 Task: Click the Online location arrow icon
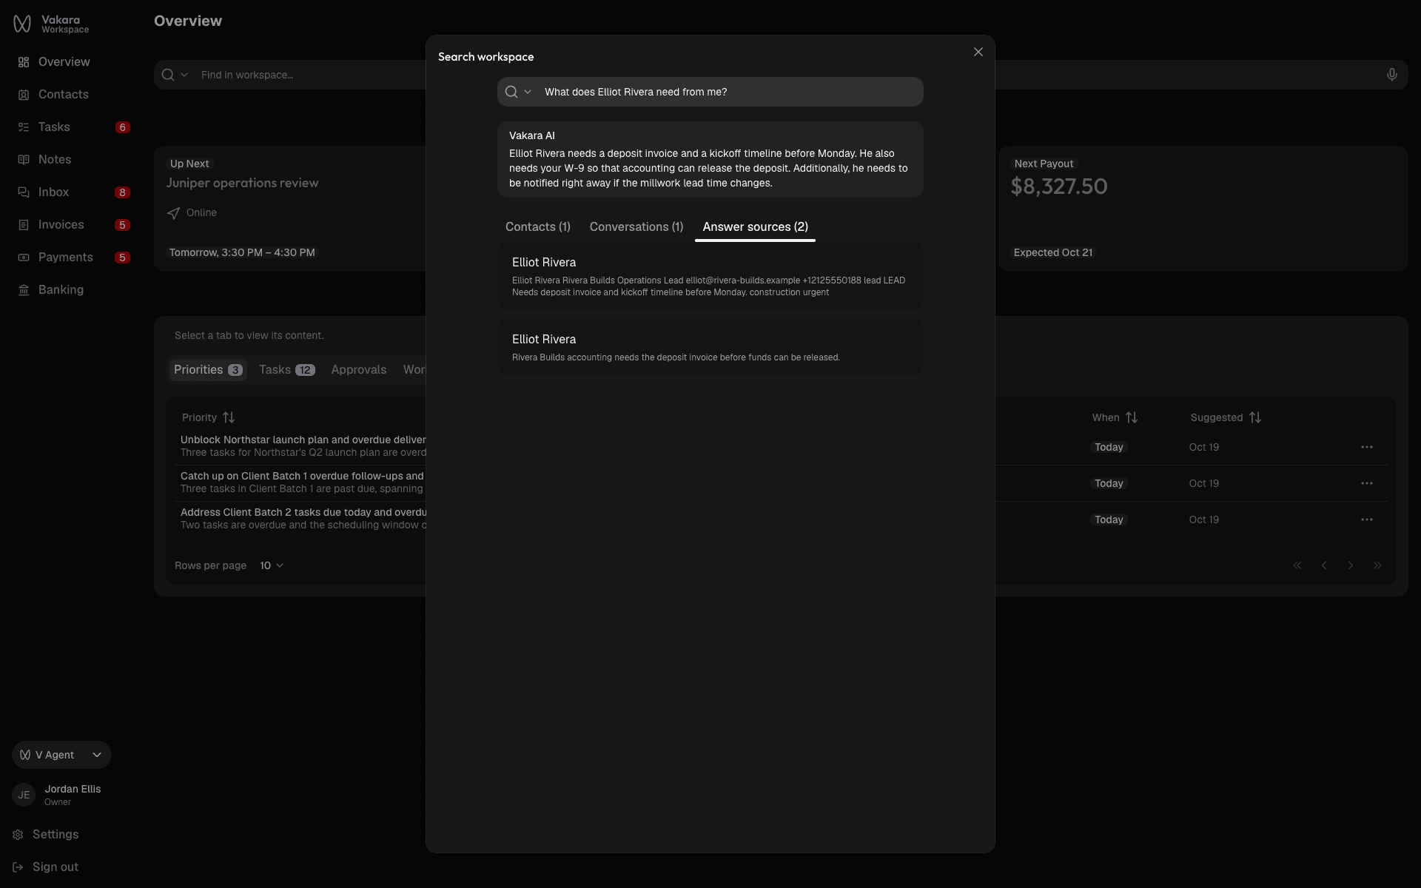[173, 213]
